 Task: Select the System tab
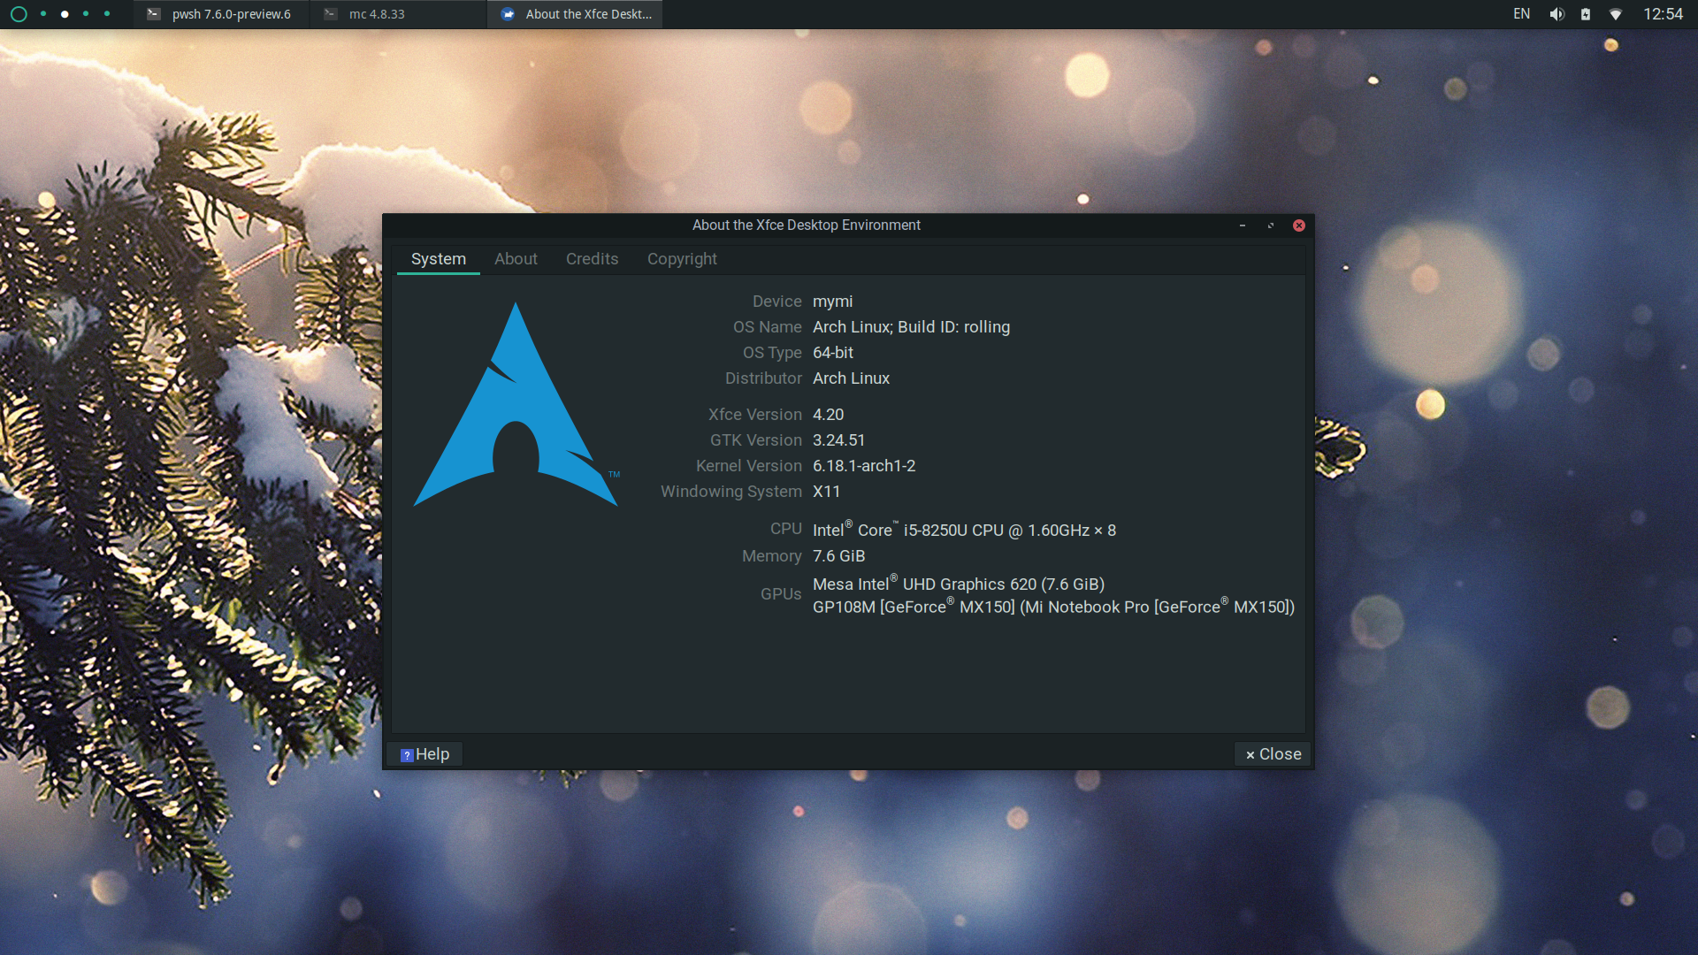pos(438,259)
